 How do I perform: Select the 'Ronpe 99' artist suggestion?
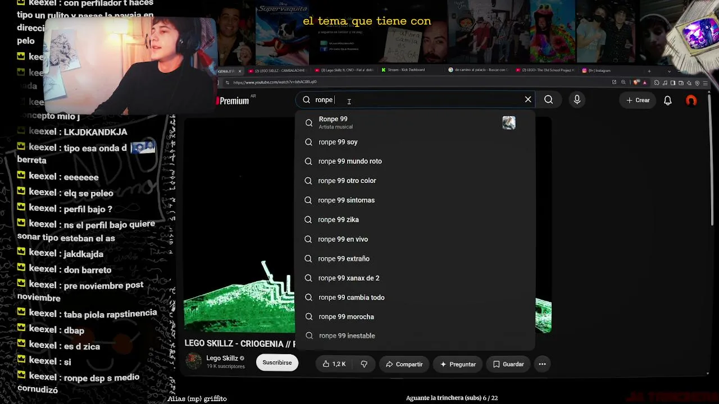point(415,123)
